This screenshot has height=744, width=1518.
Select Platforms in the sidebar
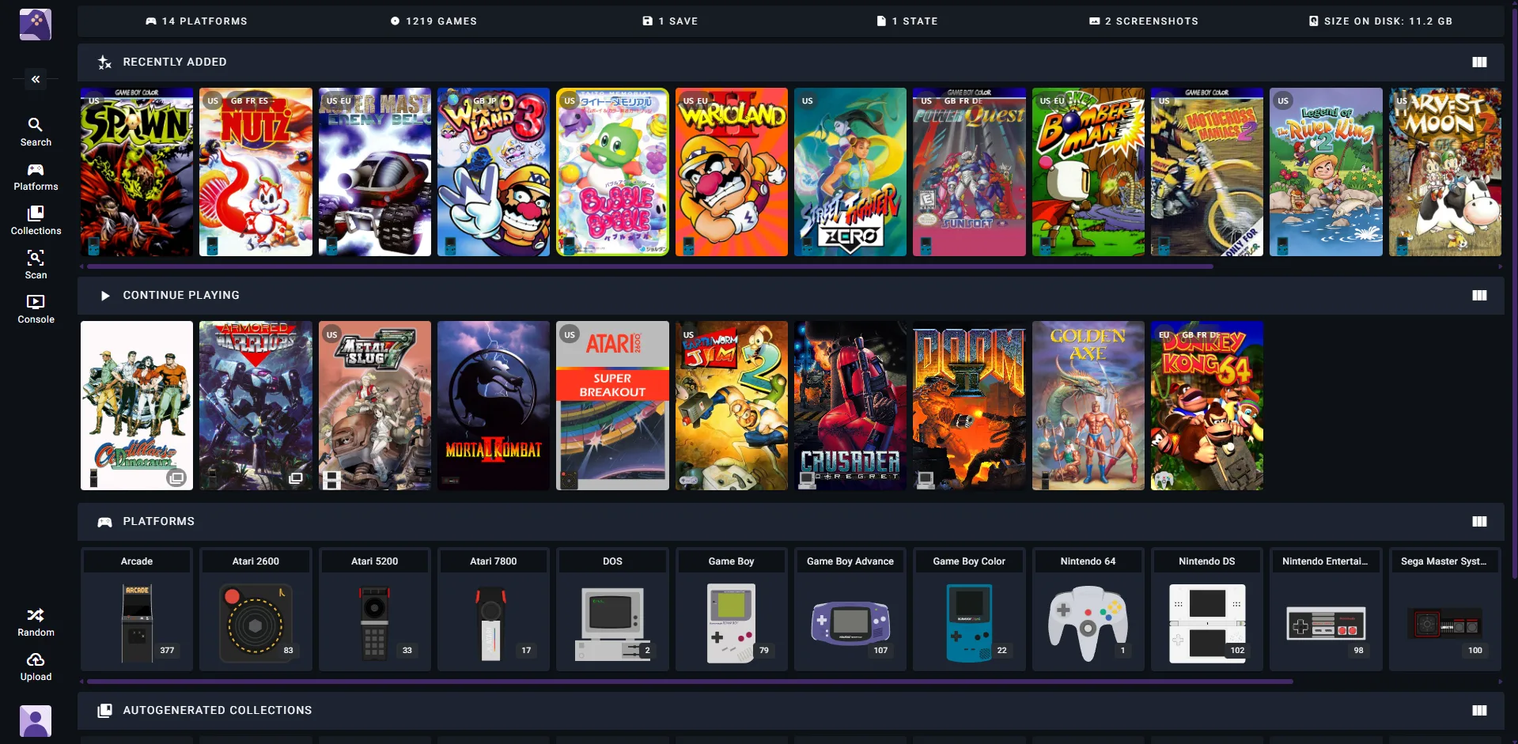[36, 176]
